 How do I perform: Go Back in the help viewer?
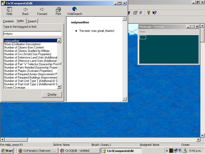25,11
